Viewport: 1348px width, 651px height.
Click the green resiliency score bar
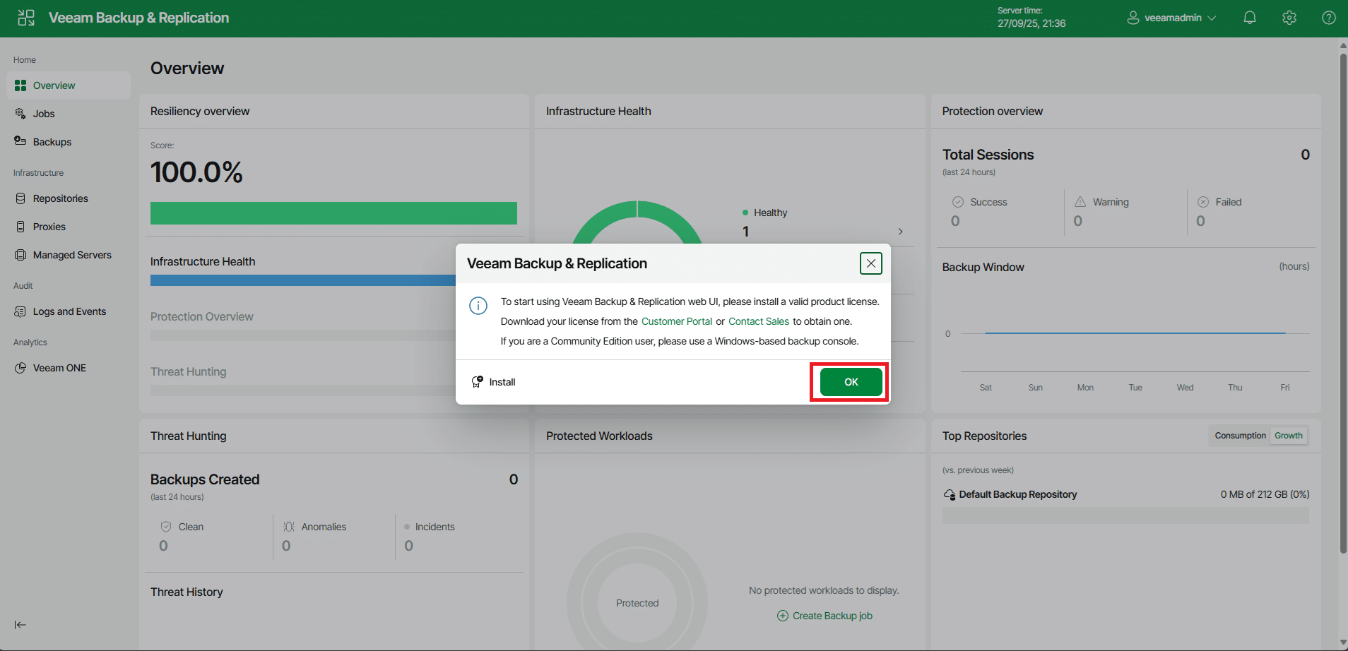click(x=333, y=213)
